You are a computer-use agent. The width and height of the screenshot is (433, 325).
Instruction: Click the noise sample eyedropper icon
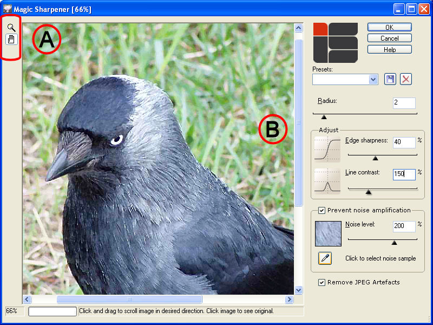point(325,258)
